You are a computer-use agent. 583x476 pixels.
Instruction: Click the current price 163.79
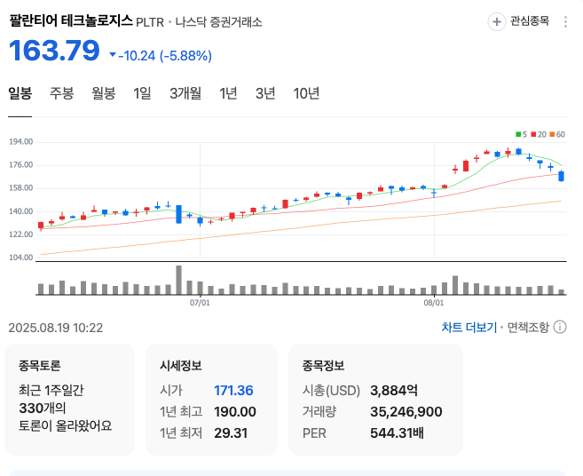coord(54,51)
